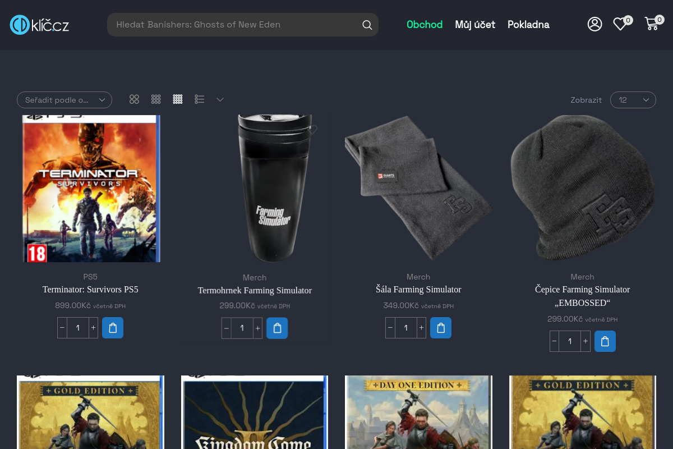Click the 899.00Kč price text
The height and width of the screenshot is (449, 673).
(x=73, y=305)
